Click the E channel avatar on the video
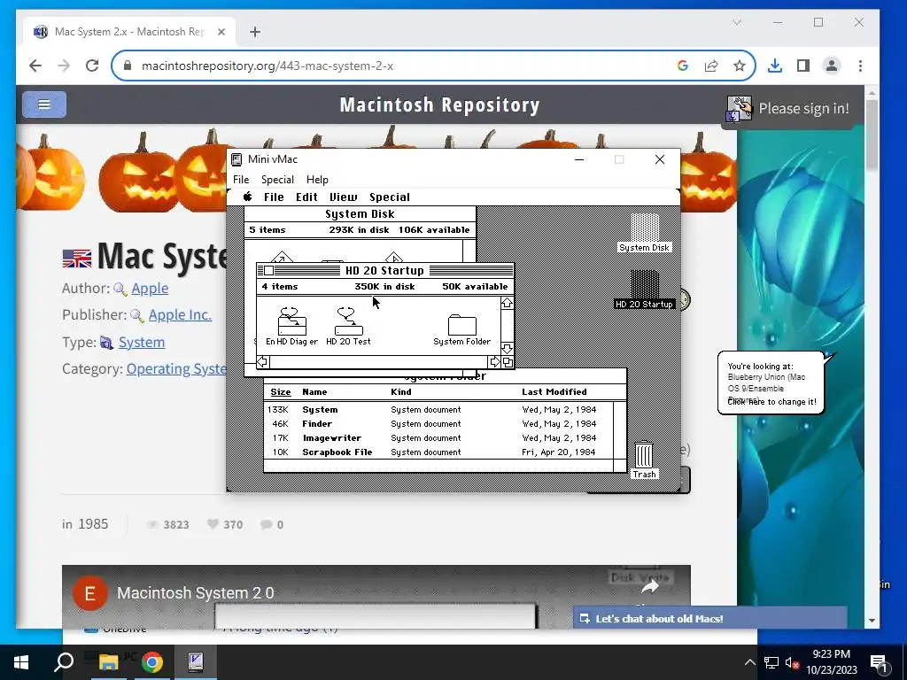Image resolution: width=907 pixels, height=680 pixels. pos(89,593)
